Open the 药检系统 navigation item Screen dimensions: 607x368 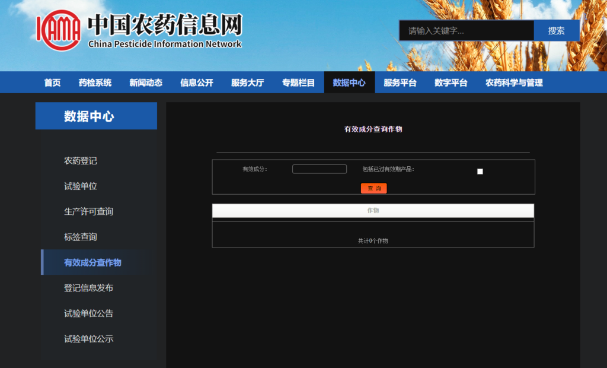[x=95, y=83]
